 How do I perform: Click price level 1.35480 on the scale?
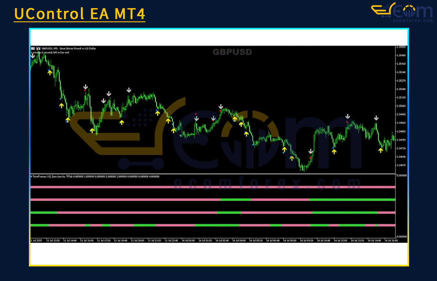click(402, 55)
